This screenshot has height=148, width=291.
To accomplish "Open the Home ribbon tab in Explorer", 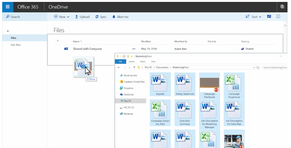I will coord(132,62).
